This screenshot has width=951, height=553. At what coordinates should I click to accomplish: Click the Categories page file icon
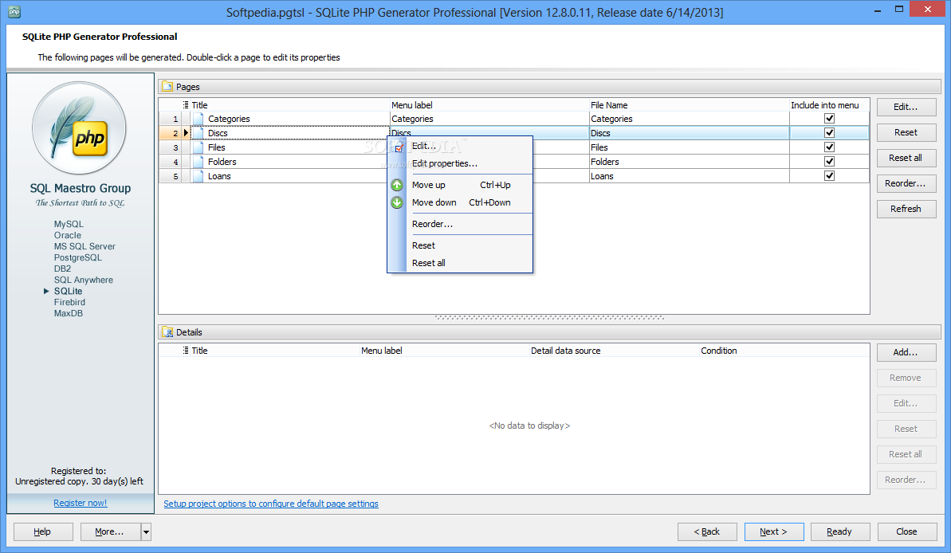pos(198,119)
